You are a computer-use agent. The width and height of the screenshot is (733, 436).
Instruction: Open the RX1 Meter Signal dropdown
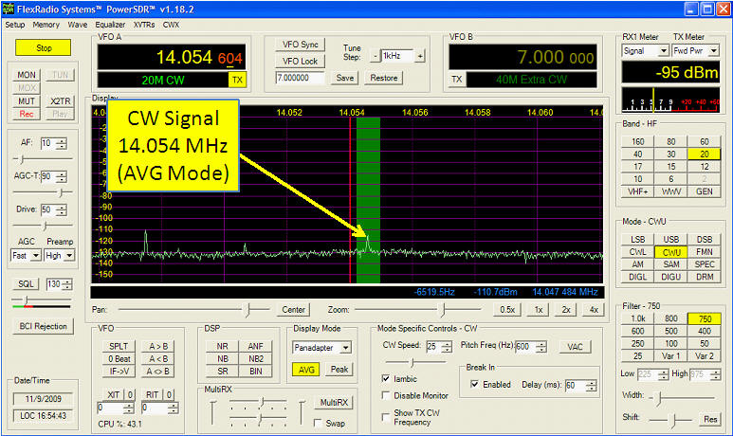point(664,50)
